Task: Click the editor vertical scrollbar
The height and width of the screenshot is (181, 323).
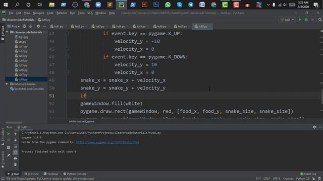Action: pyautogui.click(x=322, y=97)
